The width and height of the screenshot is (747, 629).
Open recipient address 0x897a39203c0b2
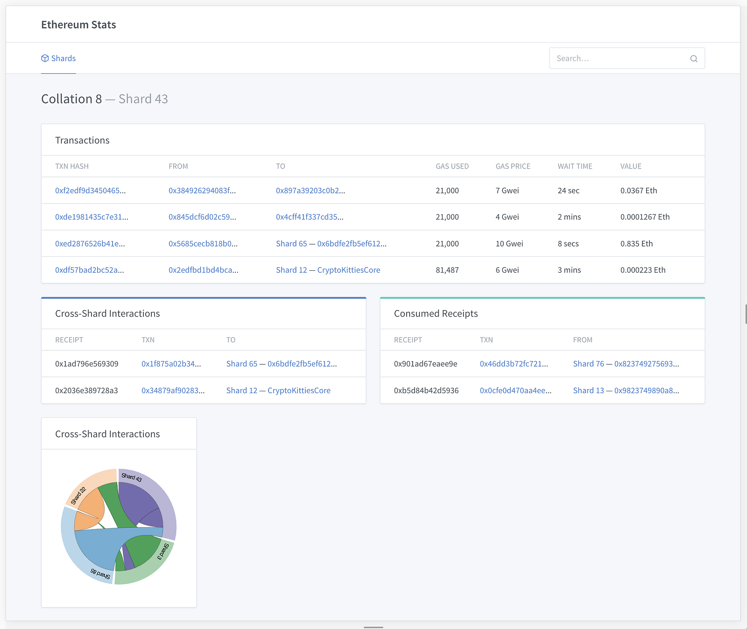click(310, 191)
